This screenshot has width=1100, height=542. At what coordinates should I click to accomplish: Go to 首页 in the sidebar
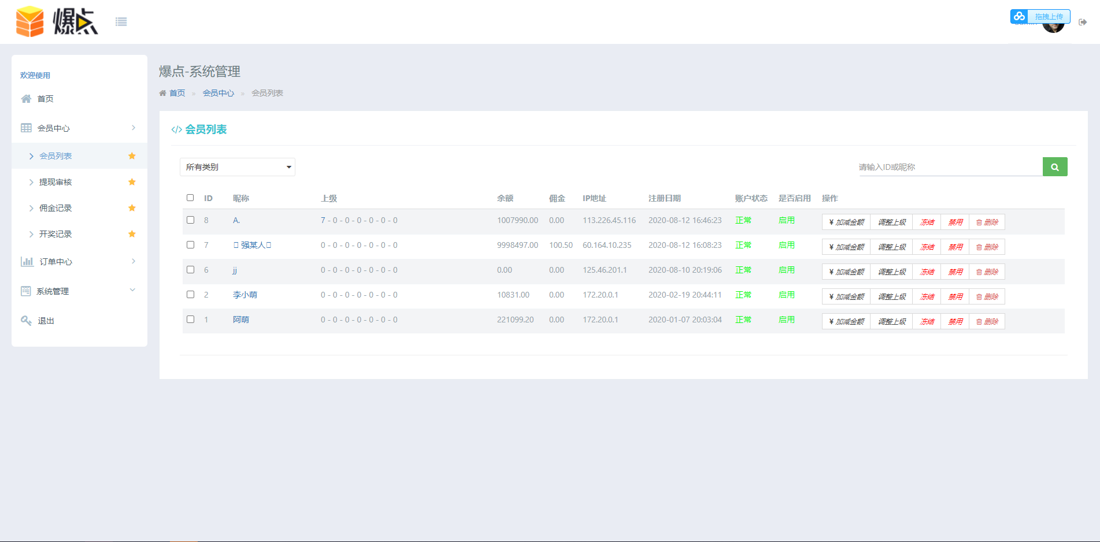[45, 99]
